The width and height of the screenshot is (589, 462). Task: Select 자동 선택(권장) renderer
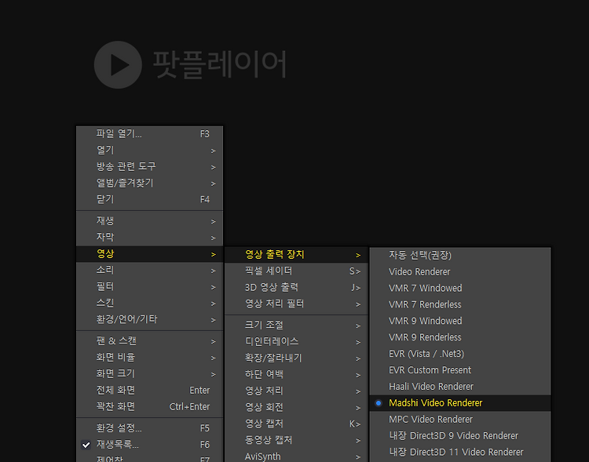pyautogui.click(x=460, y=256)
